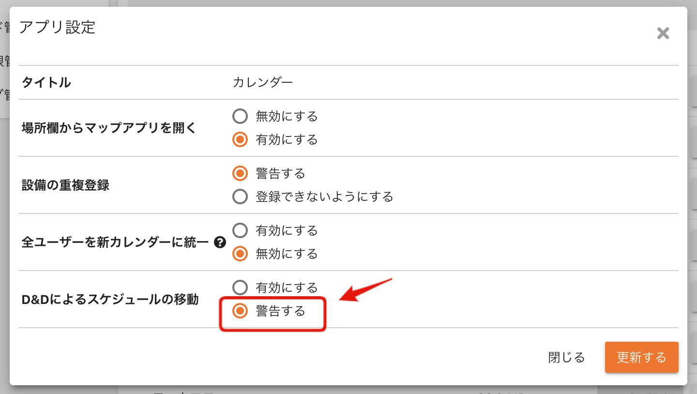Click the orange 更新する button
Screen dimensions: 697x394
point(641,358)
